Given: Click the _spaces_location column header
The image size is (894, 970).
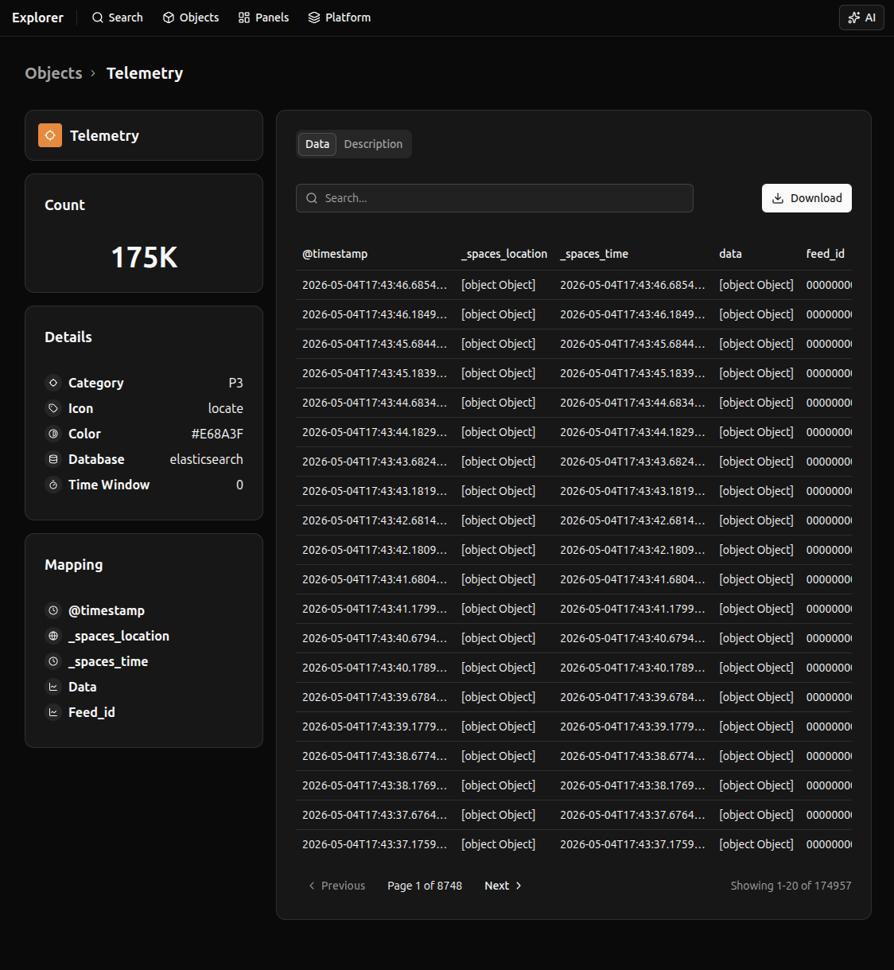Looking at the screenshot, I should click(504, 254).
